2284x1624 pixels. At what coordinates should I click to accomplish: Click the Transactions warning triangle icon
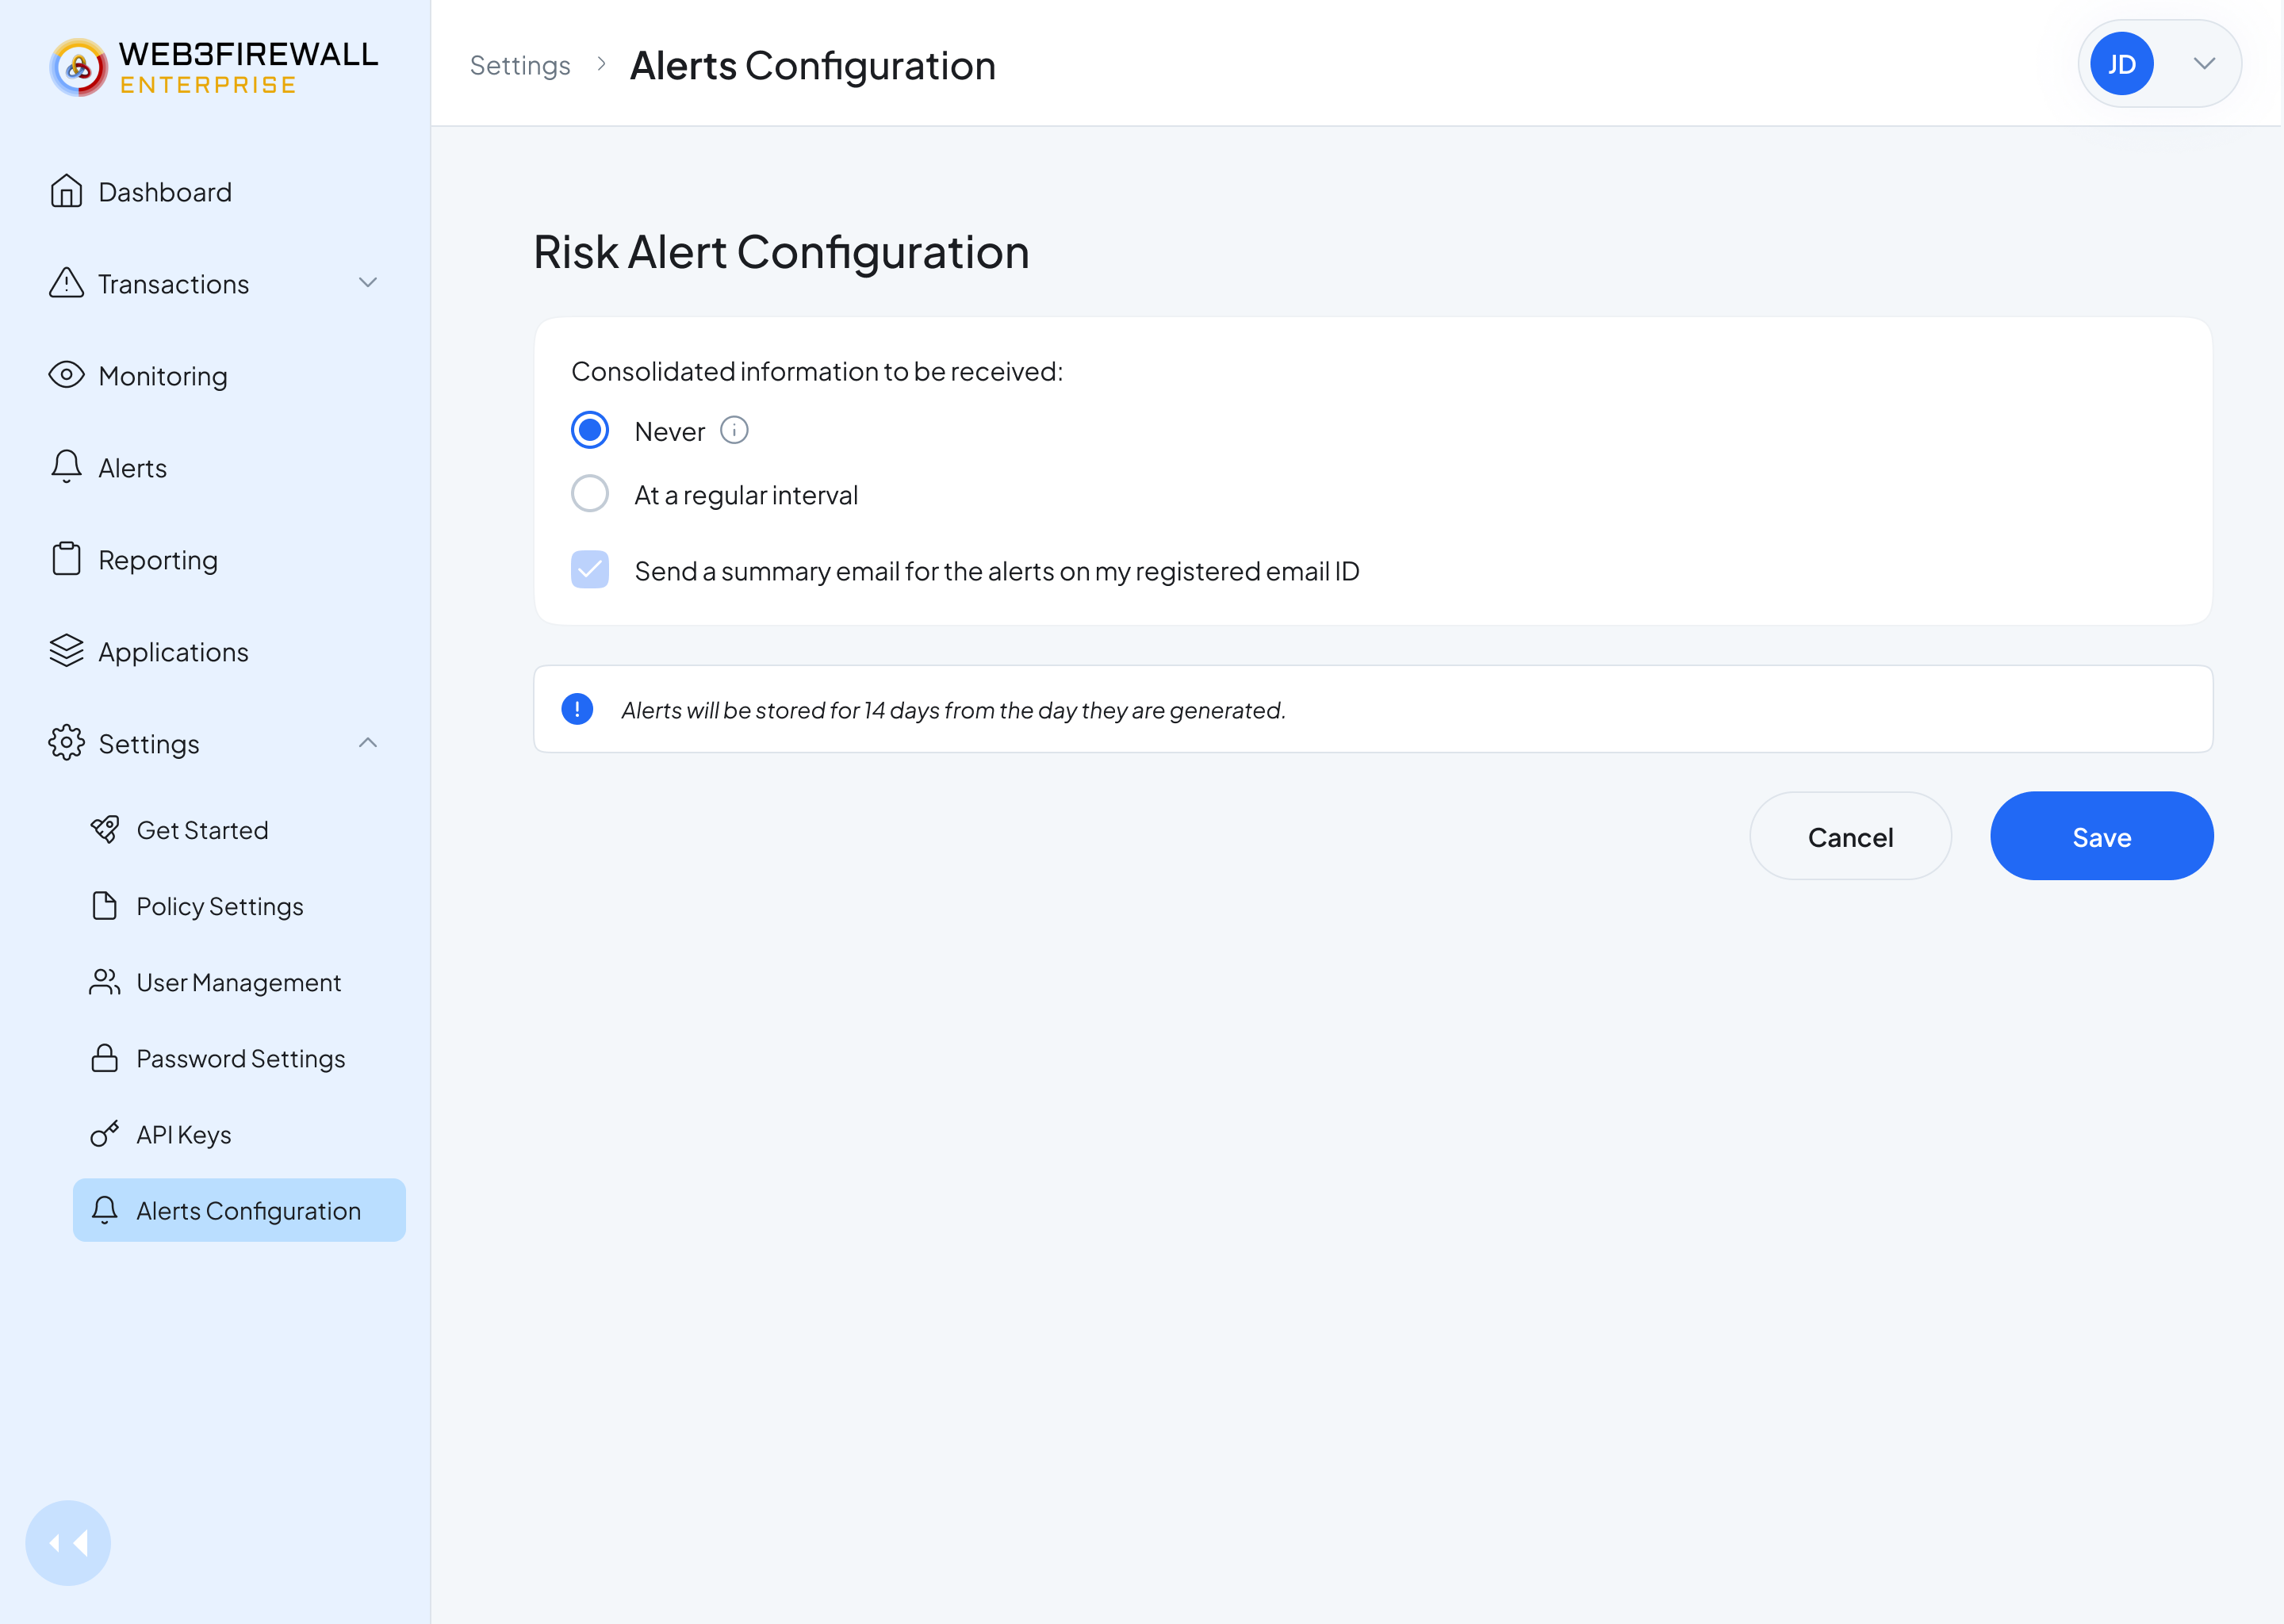pyautogui.click(x=66, y=283)
